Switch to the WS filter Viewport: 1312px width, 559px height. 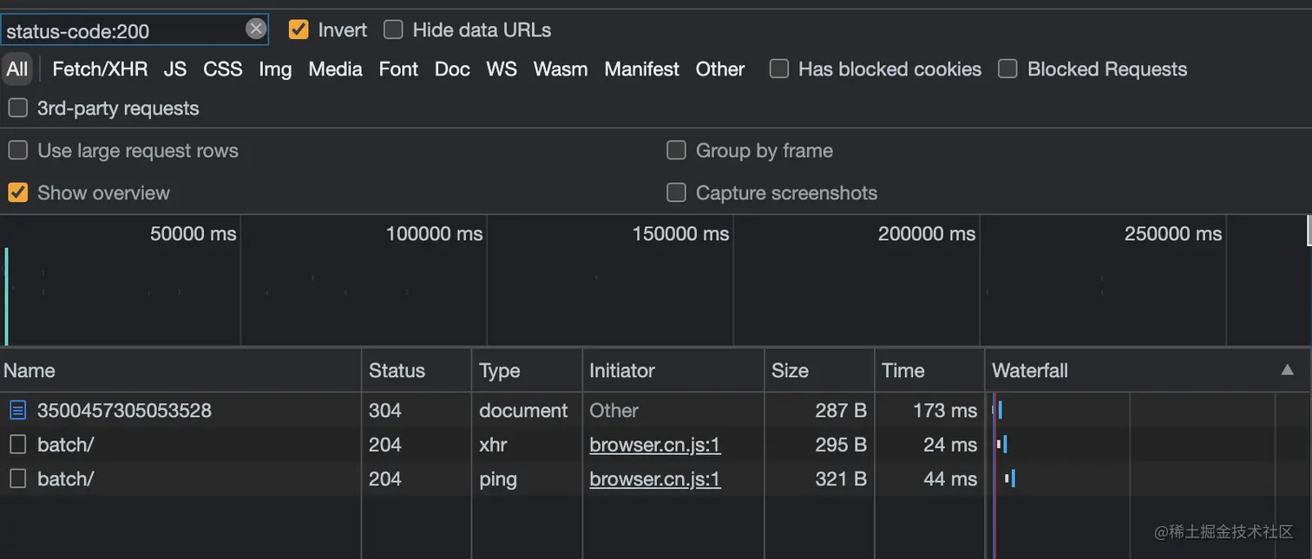pos(502,69)
